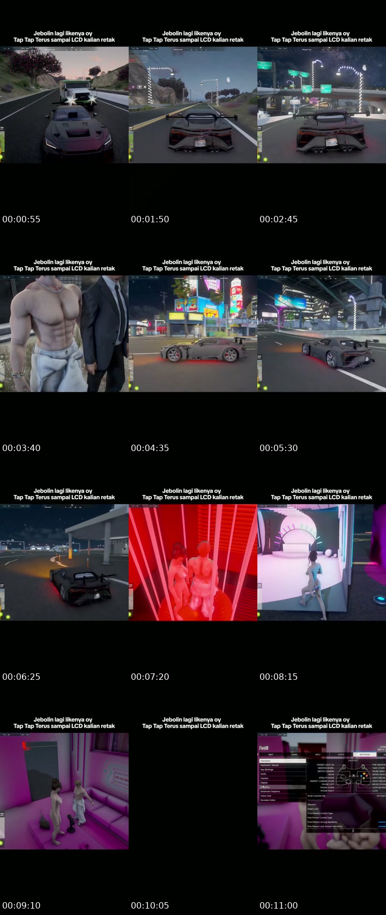386x915 pixels.
Task: Open Advanced Graphics settings
Action: (x=283, y=791)
